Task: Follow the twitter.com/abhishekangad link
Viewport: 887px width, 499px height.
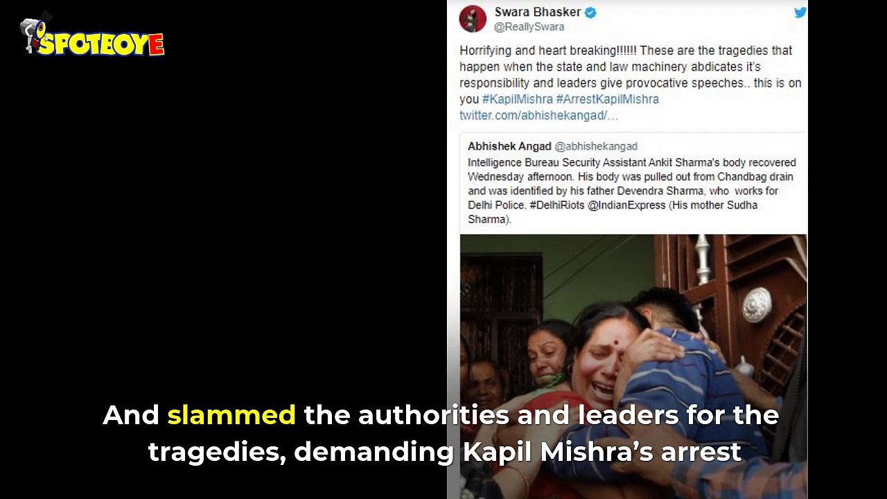Action: click(x=538, y=115)
